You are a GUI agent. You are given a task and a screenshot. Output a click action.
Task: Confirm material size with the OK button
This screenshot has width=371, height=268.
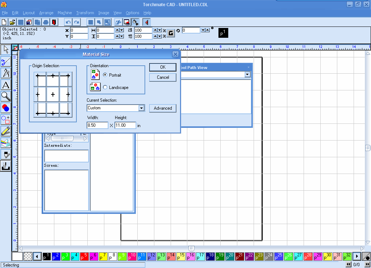(163, 67)
